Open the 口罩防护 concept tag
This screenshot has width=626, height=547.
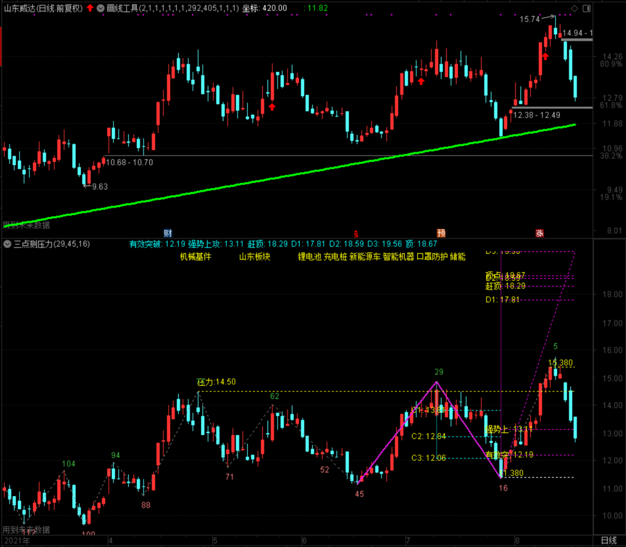coord(432,257)
